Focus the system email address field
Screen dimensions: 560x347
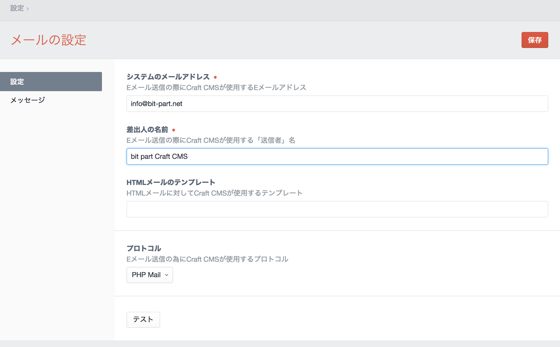[x=337, y=104]
